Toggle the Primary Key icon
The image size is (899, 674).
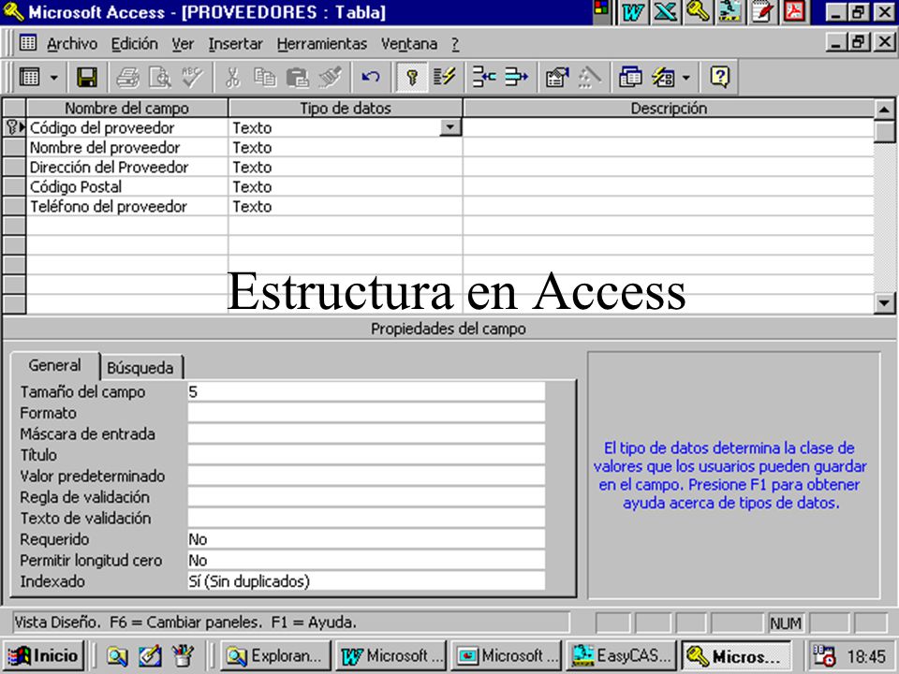pos(412,78)
